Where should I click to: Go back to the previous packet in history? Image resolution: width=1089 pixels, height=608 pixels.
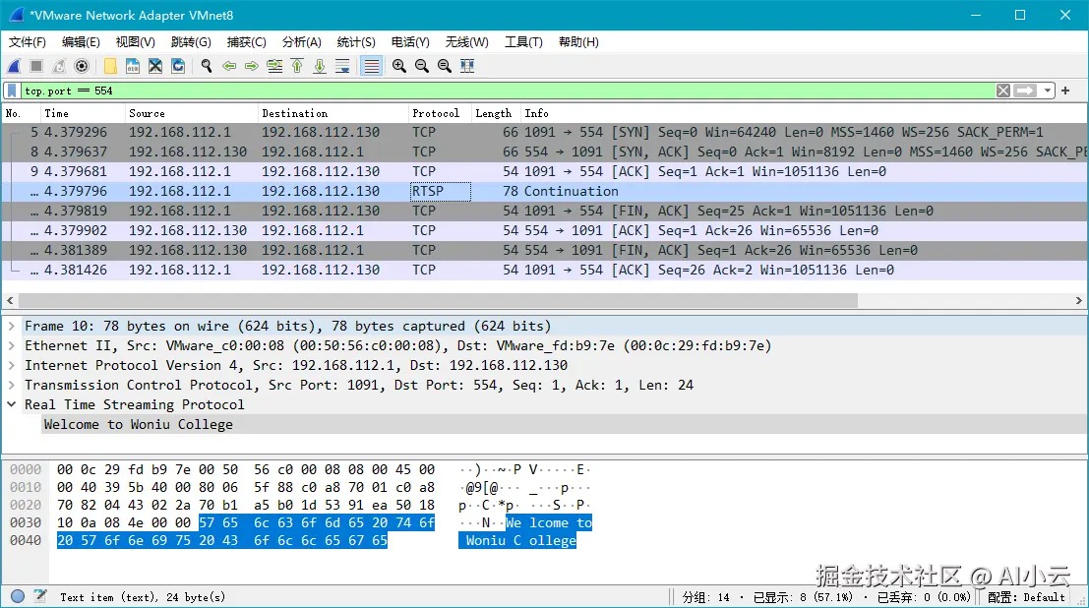coord(229,66)
